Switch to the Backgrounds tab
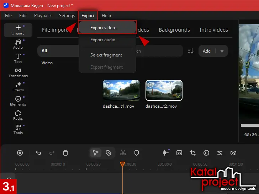The width and height of the screenshot is (259, 194). [174, 30]
